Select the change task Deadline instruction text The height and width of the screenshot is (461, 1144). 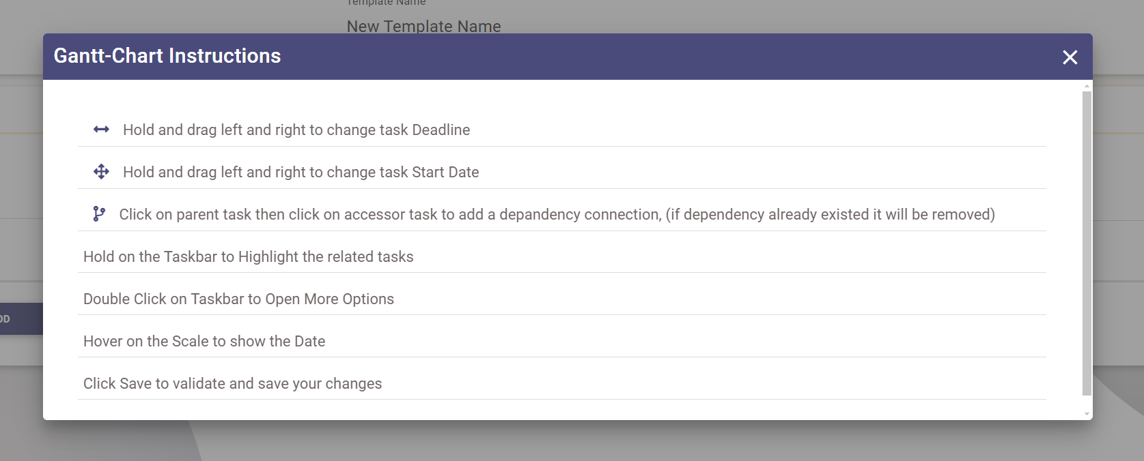(296, 130)
